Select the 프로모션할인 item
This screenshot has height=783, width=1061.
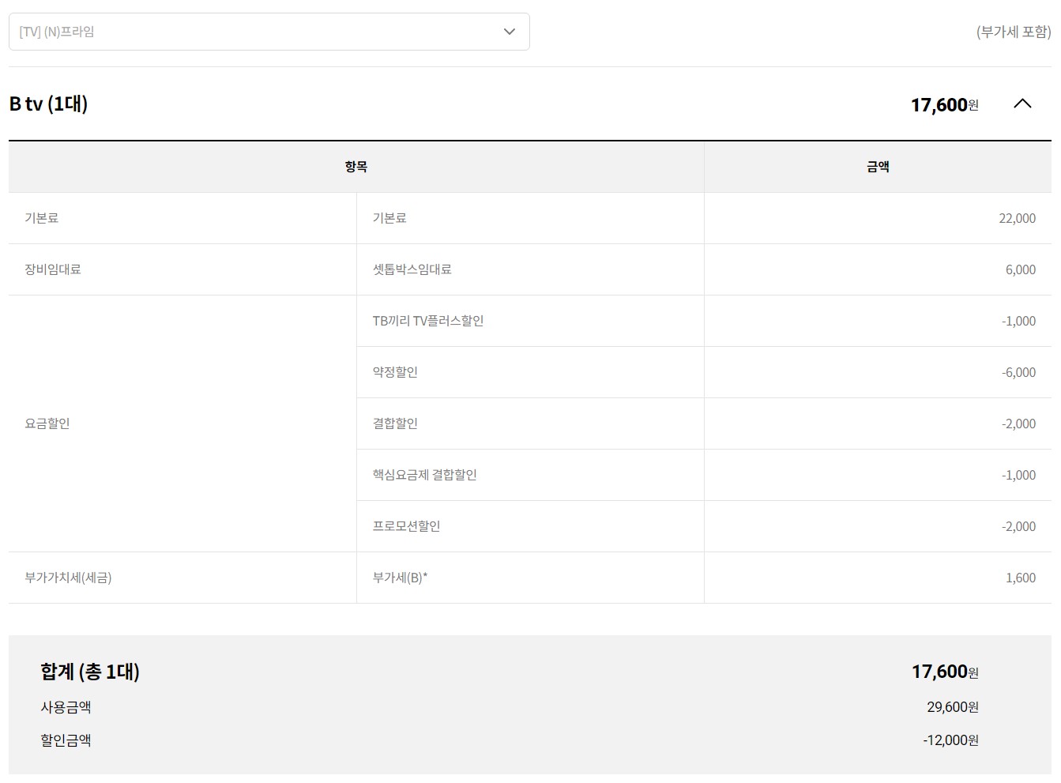point(530,526)
